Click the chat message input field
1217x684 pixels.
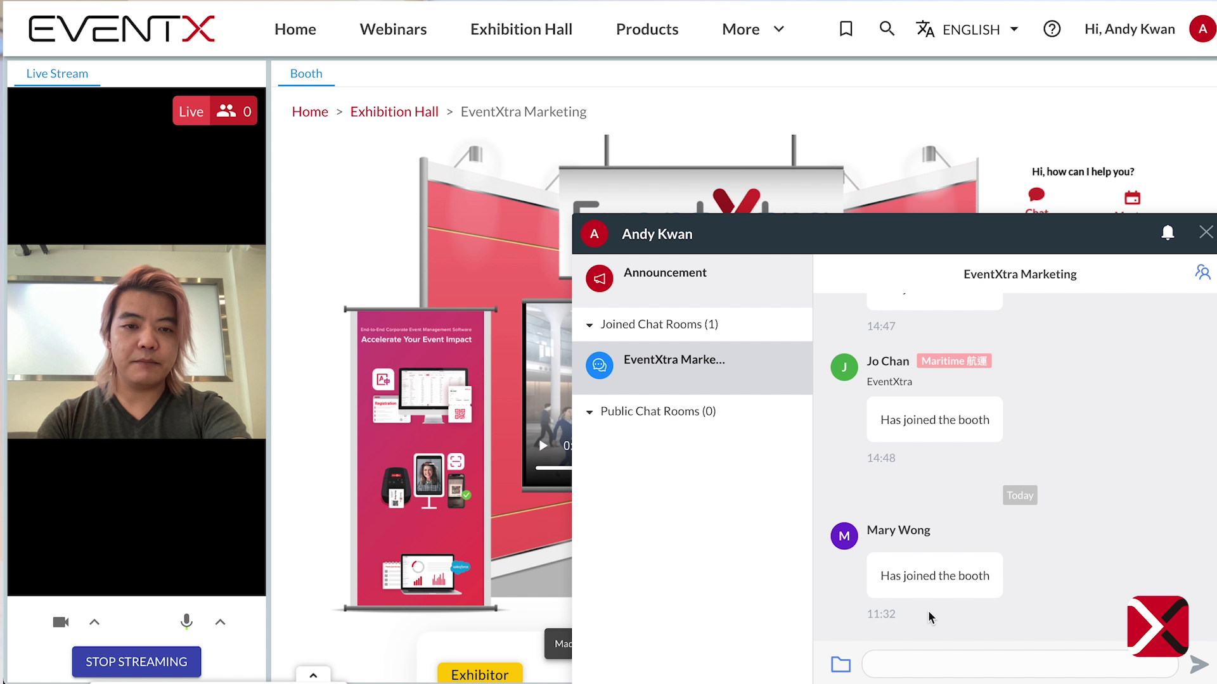(1019, 664)
